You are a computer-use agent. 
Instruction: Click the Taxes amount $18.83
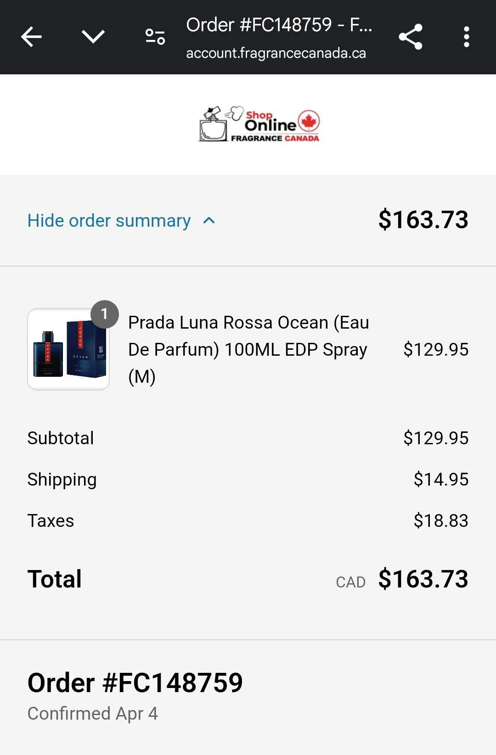pyautogui.click(x=440, y=520)
